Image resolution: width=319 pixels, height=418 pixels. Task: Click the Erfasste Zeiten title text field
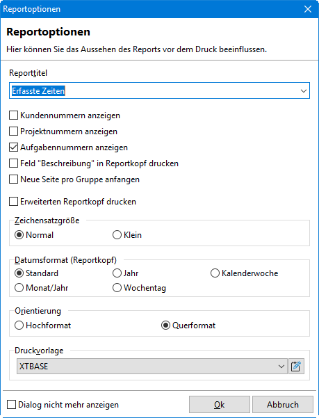point(154,91)
